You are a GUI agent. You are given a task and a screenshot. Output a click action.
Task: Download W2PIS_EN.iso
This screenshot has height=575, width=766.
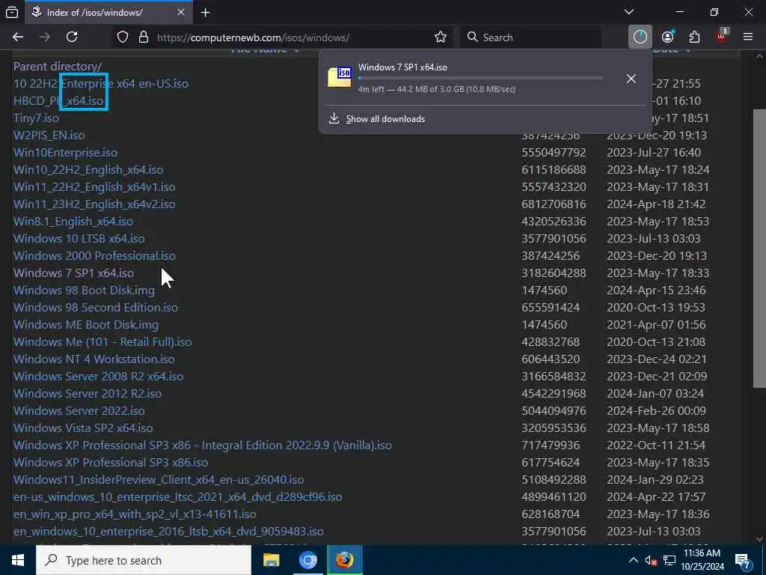click(x=49, y=135)
